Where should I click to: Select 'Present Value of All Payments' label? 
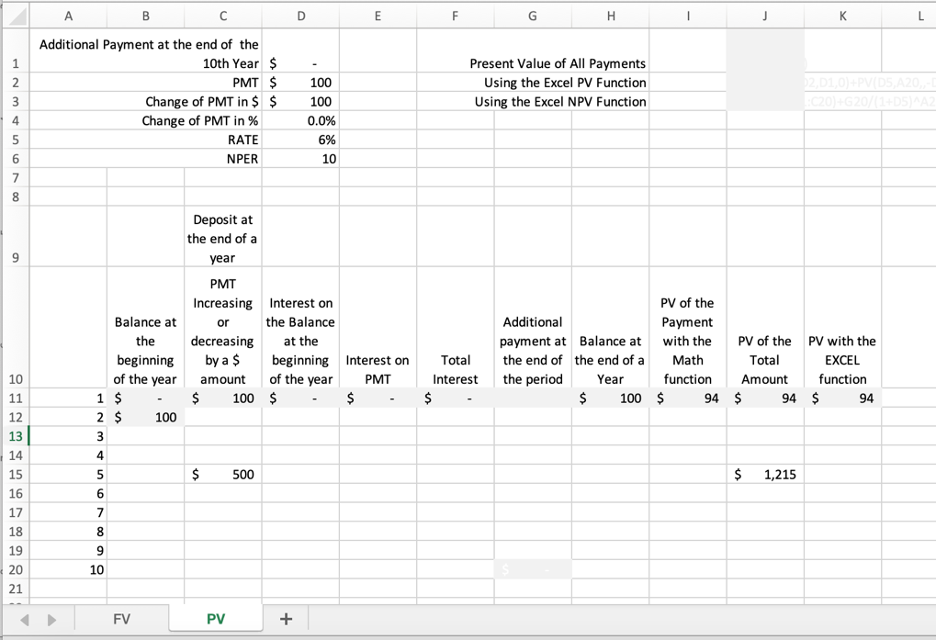coord(558,63)
